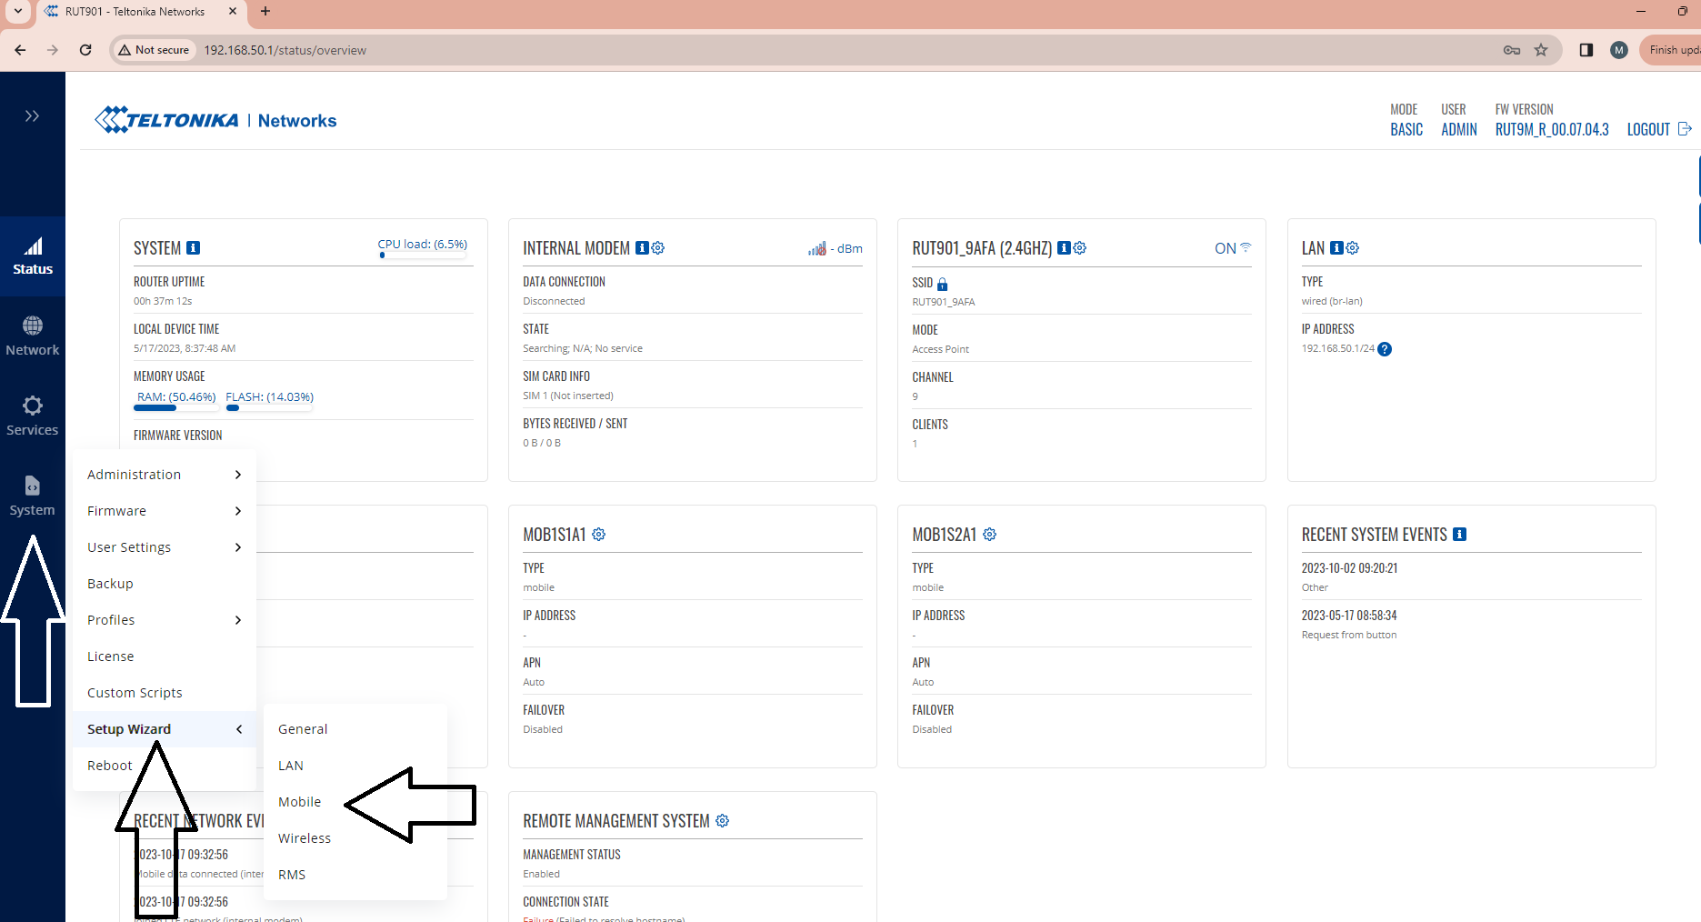Click the MOB1S1A1 gear icon

(598, 535)
